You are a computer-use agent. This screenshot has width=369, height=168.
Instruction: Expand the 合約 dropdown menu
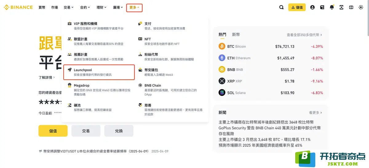[85, 7]
